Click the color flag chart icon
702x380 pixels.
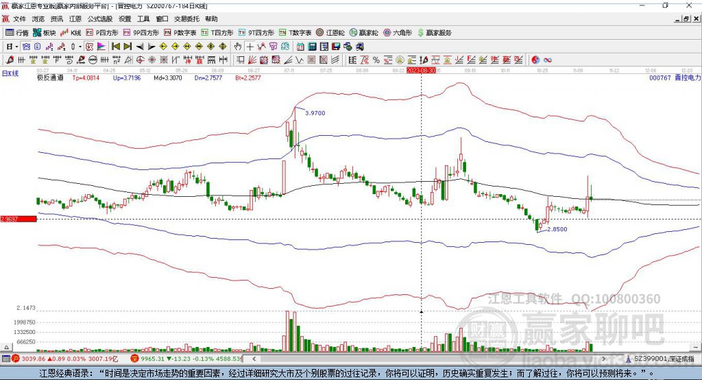click(101, 47)
